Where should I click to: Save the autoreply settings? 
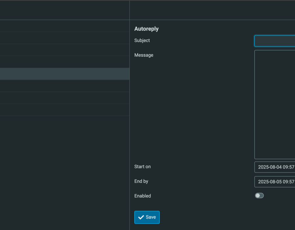147,217
